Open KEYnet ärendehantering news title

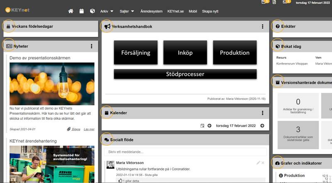(x=33, y=141)
